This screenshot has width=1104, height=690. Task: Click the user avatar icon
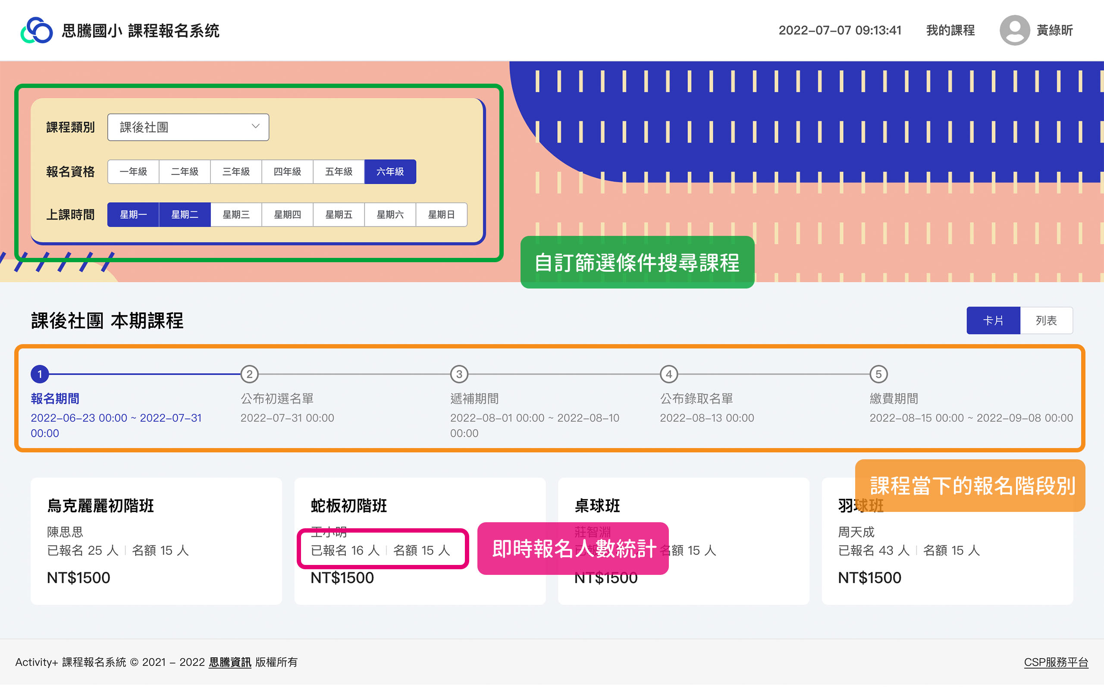pyautogui.click(x=1014, y=31)
